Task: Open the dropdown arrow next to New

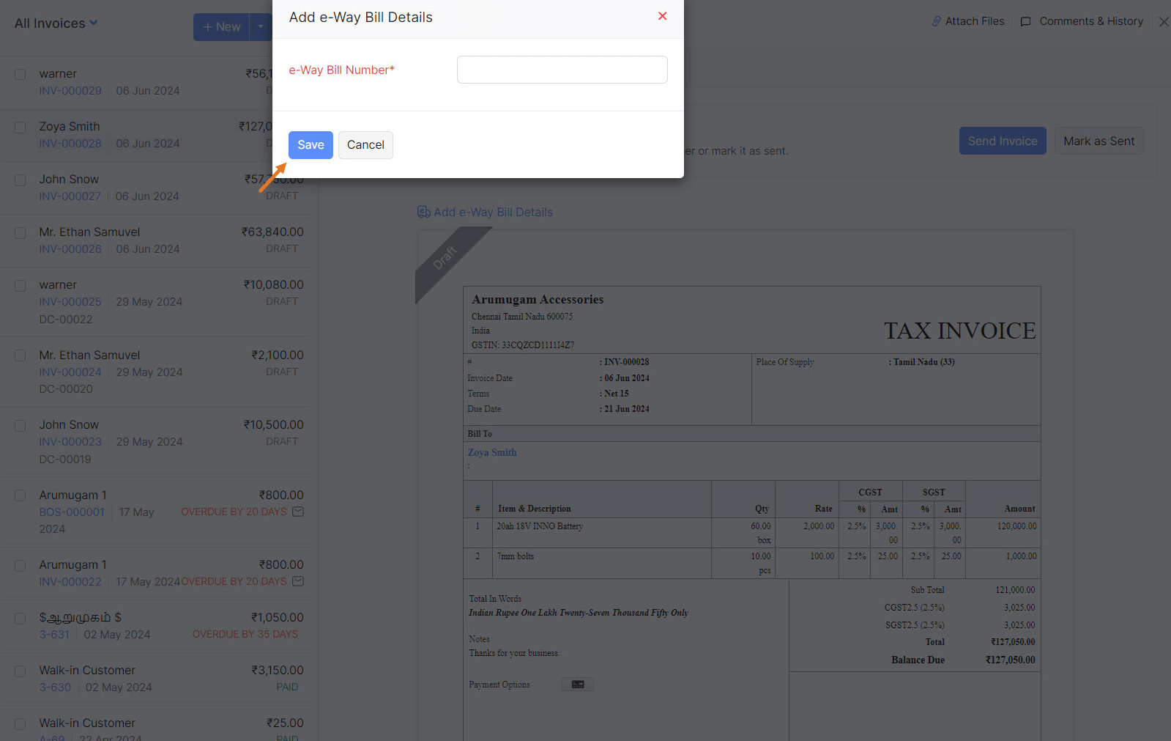Action: point(260,27)
